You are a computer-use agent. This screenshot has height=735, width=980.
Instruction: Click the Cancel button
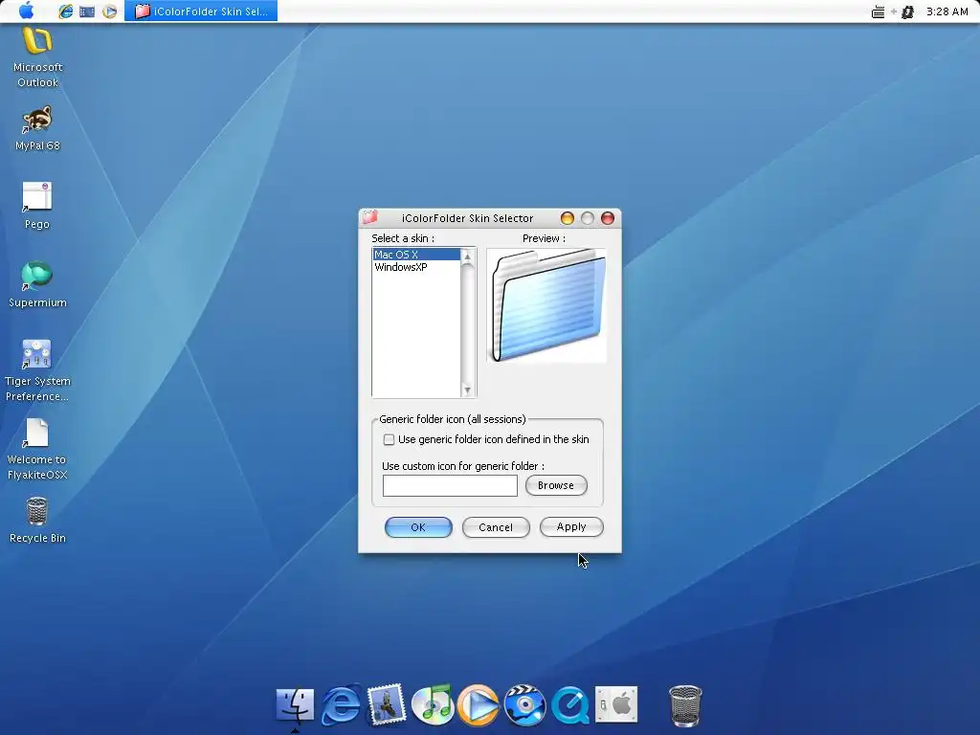pos(496,527)
